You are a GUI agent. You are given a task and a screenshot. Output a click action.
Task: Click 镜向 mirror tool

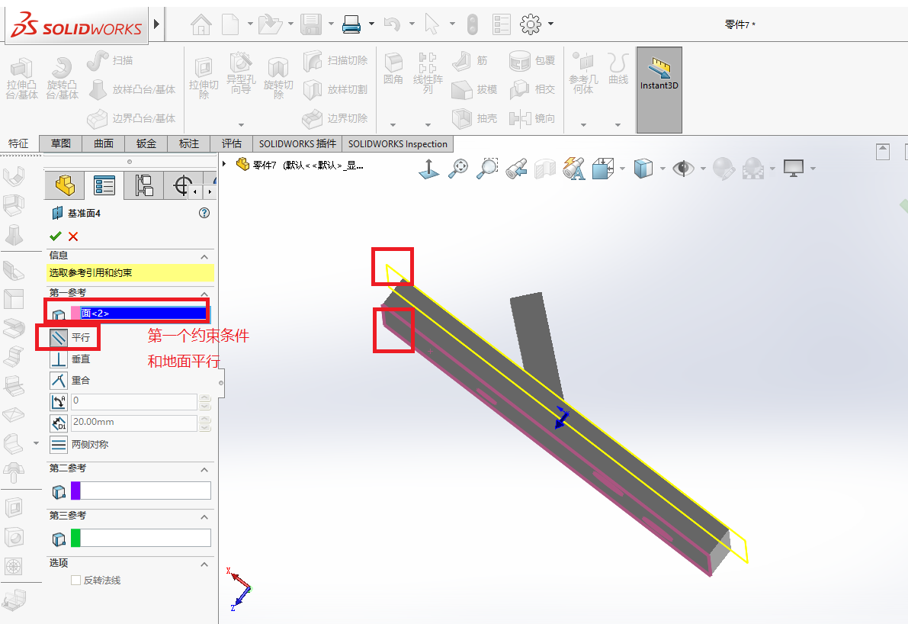point(531,118)
